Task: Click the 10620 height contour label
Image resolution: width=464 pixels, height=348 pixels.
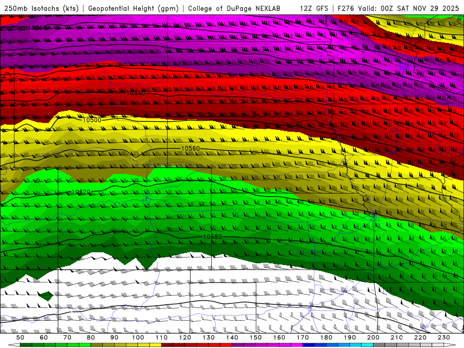Action: [x=81, y=192]
